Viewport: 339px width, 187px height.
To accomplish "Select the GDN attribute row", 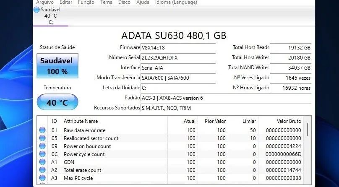I will pos(170,162).
